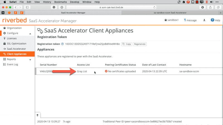Viewport: 223px width, 125px height.
Task: Regenerate the registration token
Action: 140,44
